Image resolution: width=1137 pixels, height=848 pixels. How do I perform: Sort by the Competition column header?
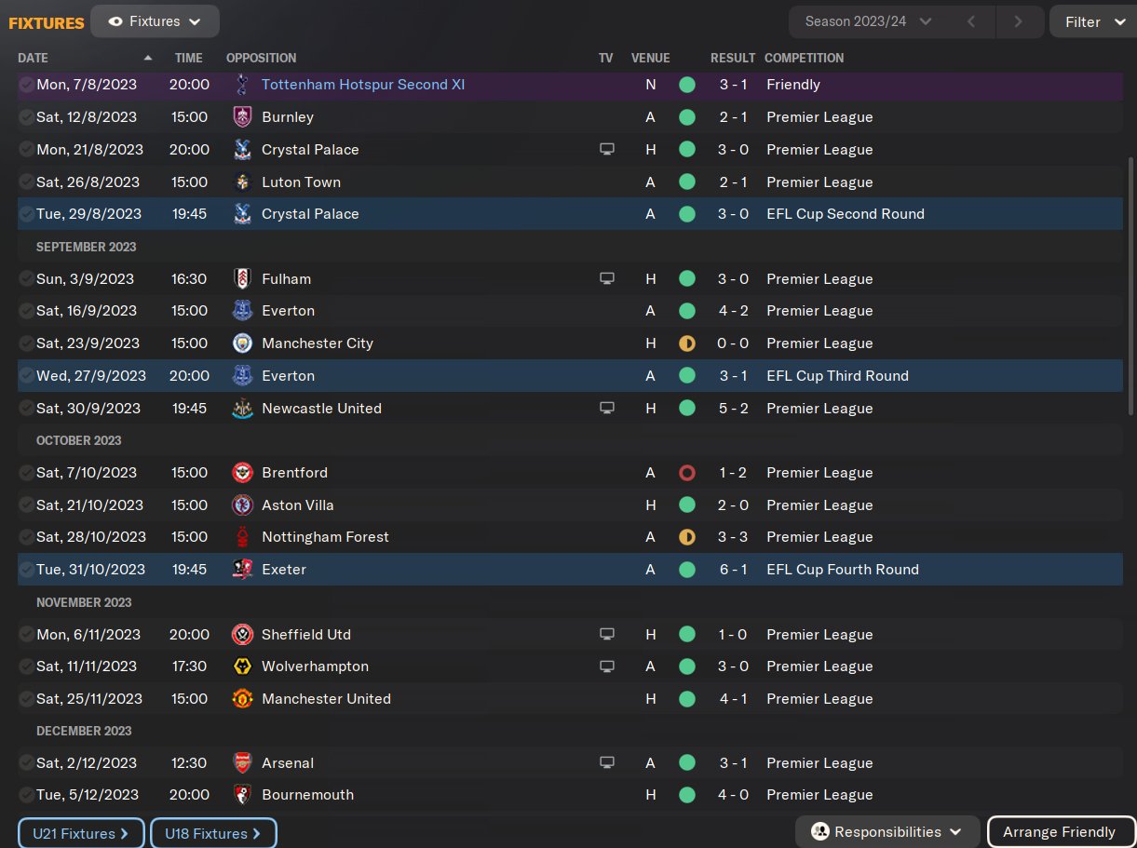point(804,58)
